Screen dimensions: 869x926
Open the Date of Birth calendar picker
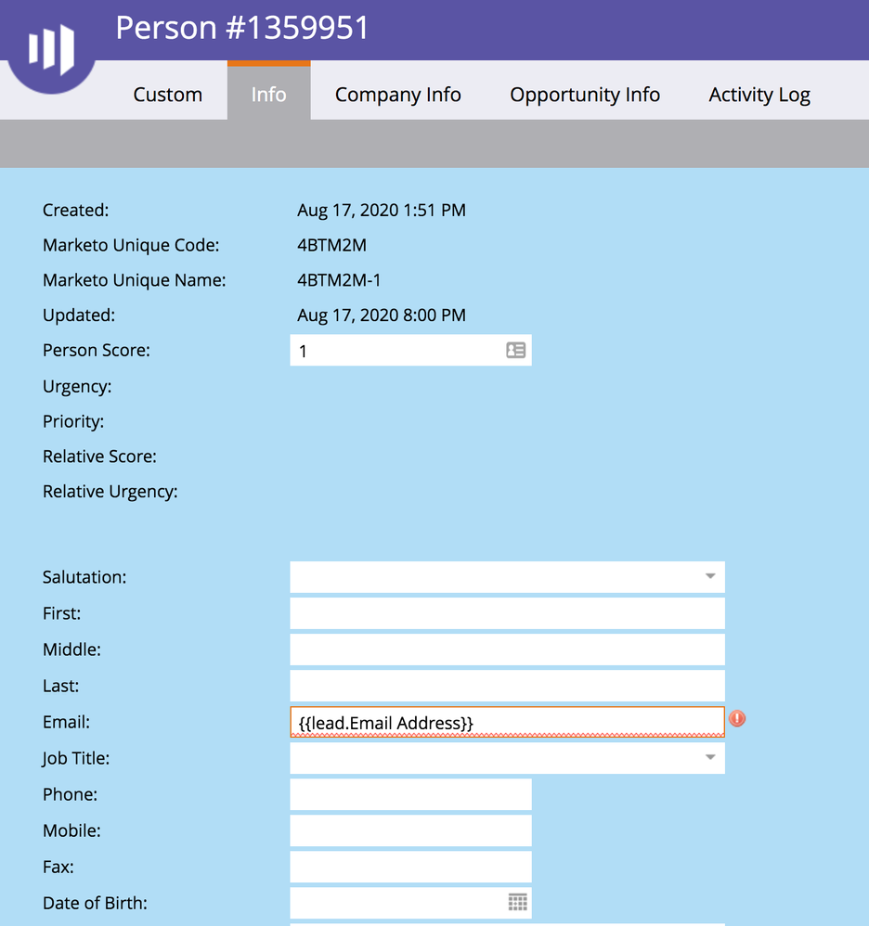click(517, 902)
